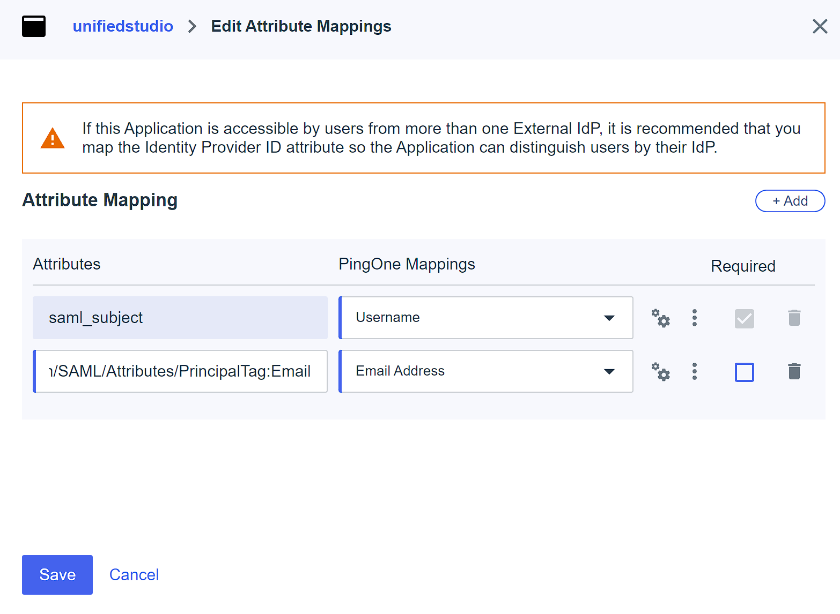Open the kebab menu beside Username mapping
The width and height of the screenshot is (840, 614).
point(695,318)
